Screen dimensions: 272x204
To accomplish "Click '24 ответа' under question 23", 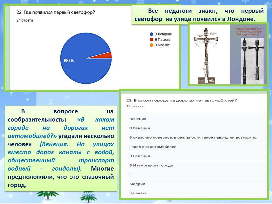I will coord(135,106).
